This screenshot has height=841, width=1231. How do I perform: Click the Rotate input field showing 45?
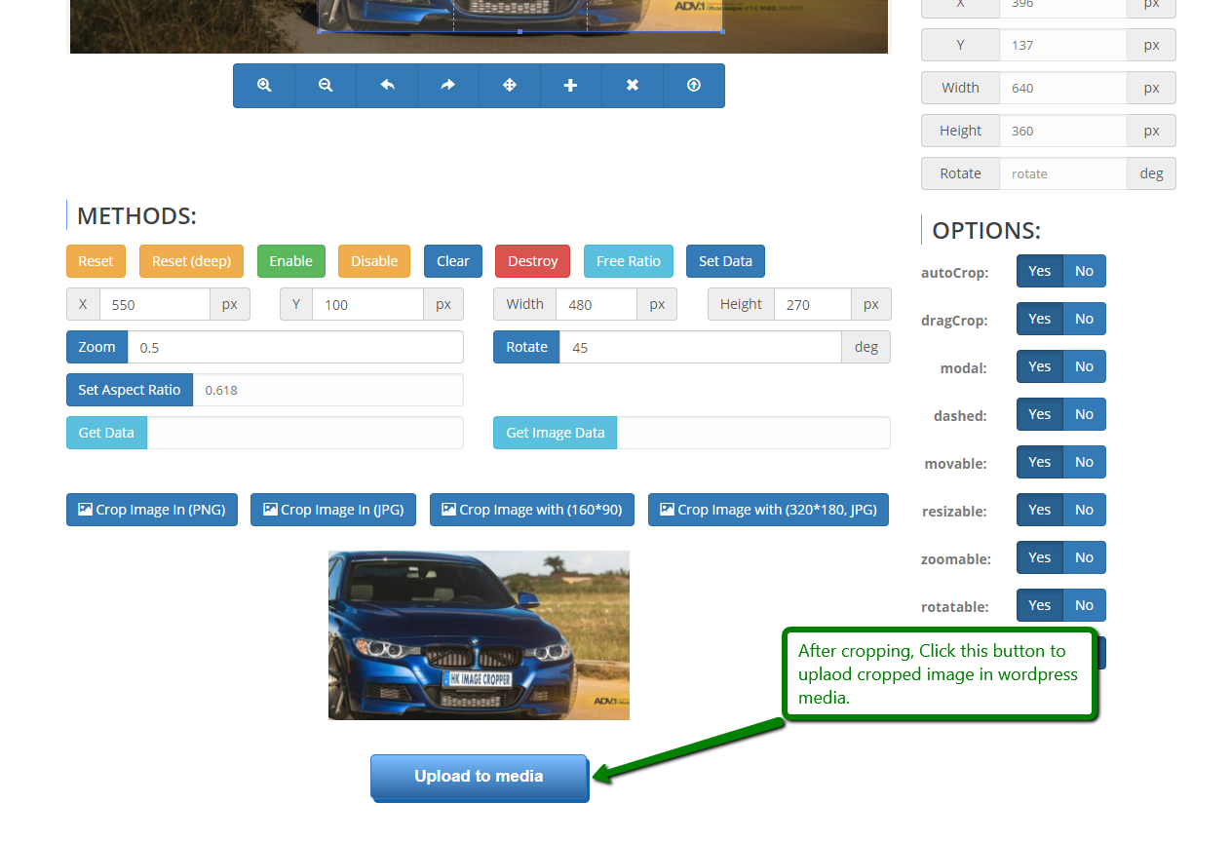click(x=700, y=347)
